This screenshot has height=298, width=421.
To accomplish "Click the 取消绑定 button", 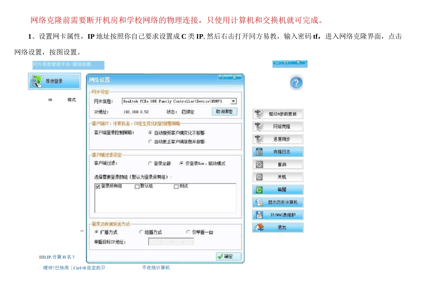I will point(225,111).
